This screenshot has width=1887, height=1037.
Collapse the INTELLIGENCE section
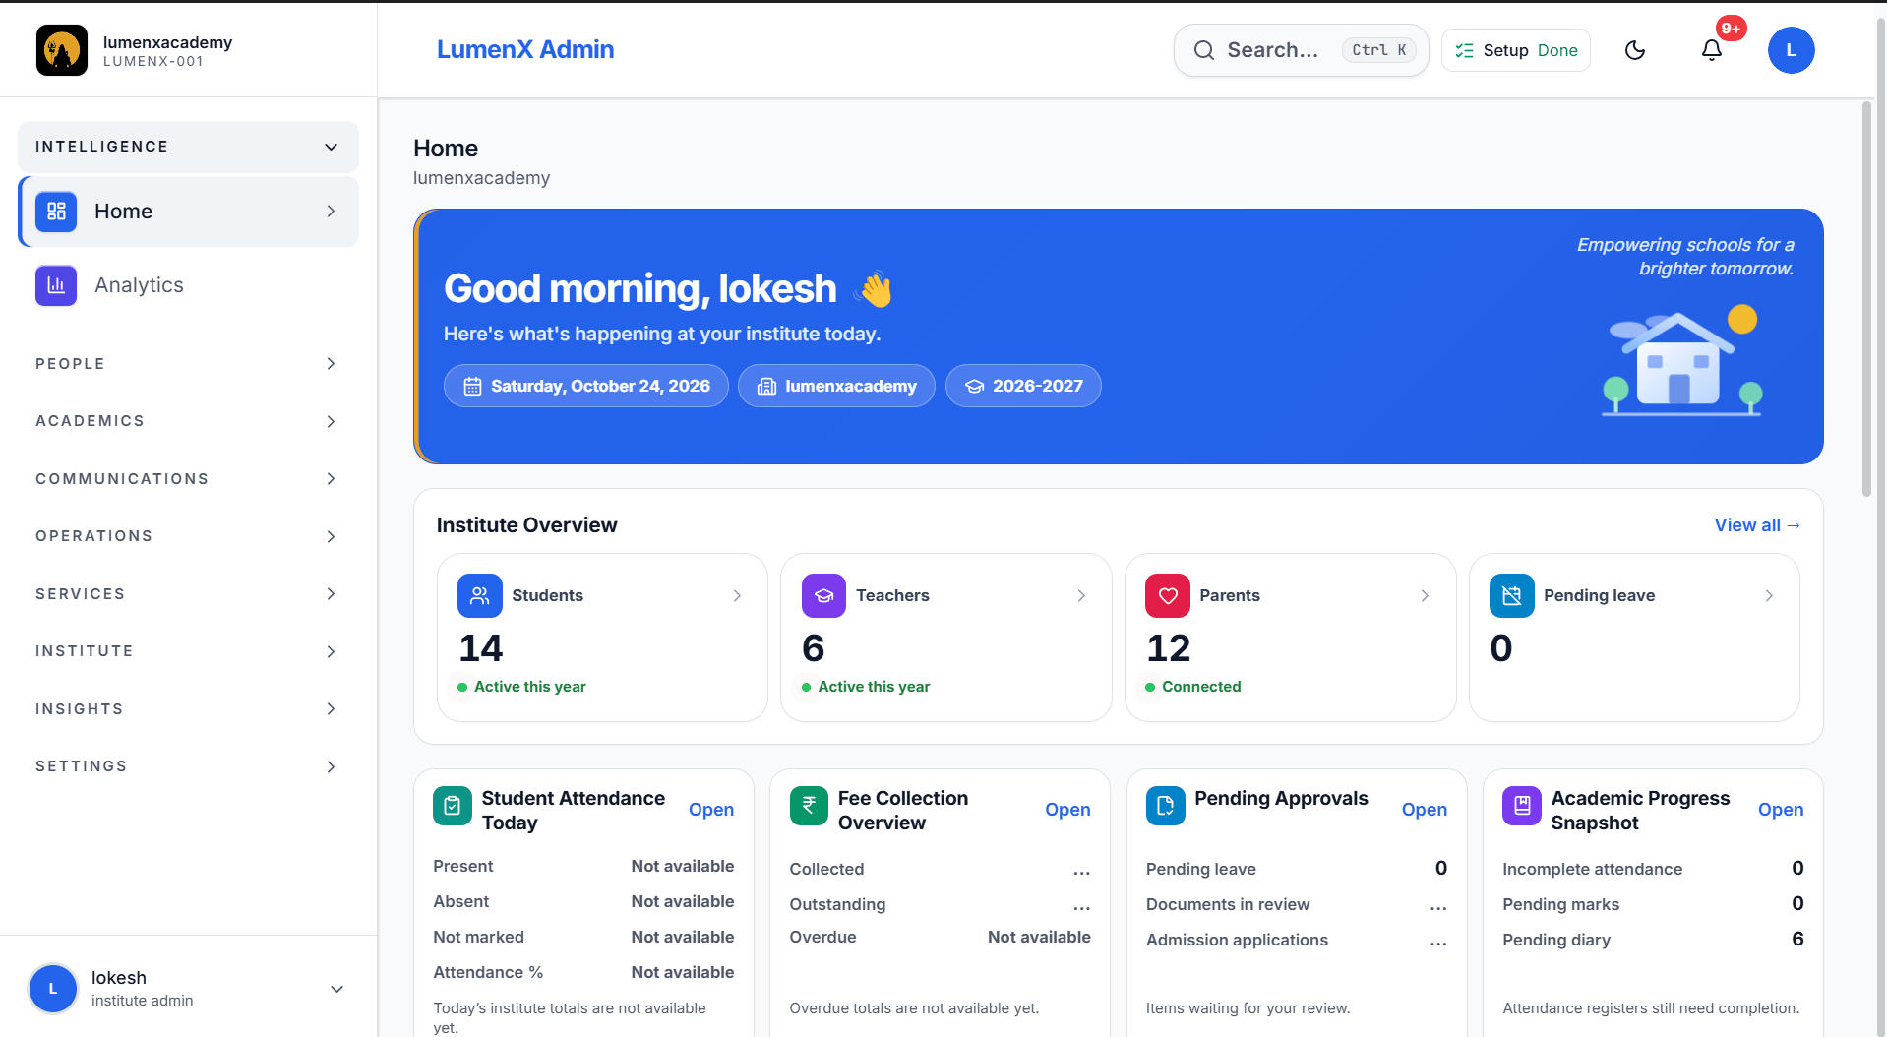pyautogui.click(x=188, y=147)
